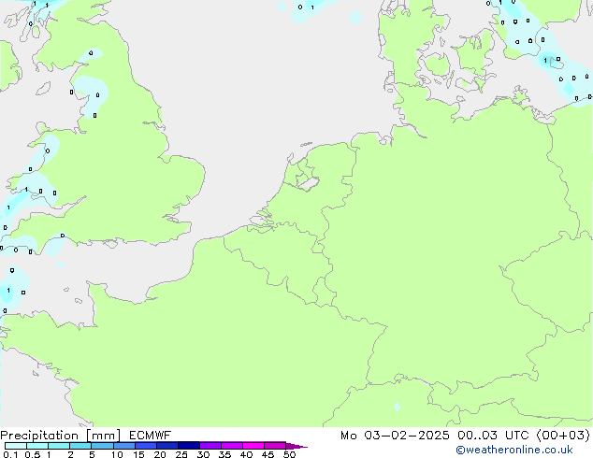Select the 20–25 mm dark blue swatch

(x=167, y=446)
